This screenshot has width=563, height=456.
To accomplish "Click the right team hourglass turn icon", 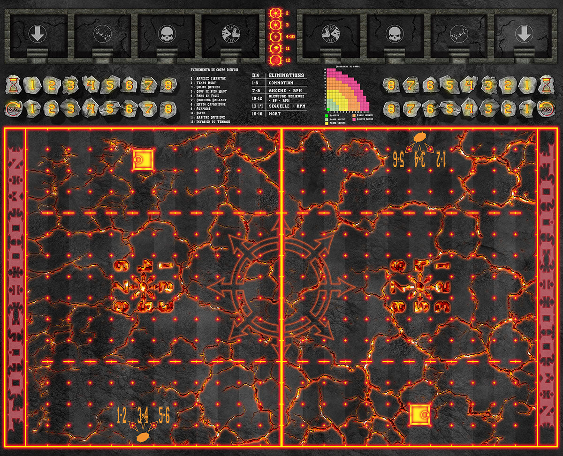I will (x=546, y=85).
